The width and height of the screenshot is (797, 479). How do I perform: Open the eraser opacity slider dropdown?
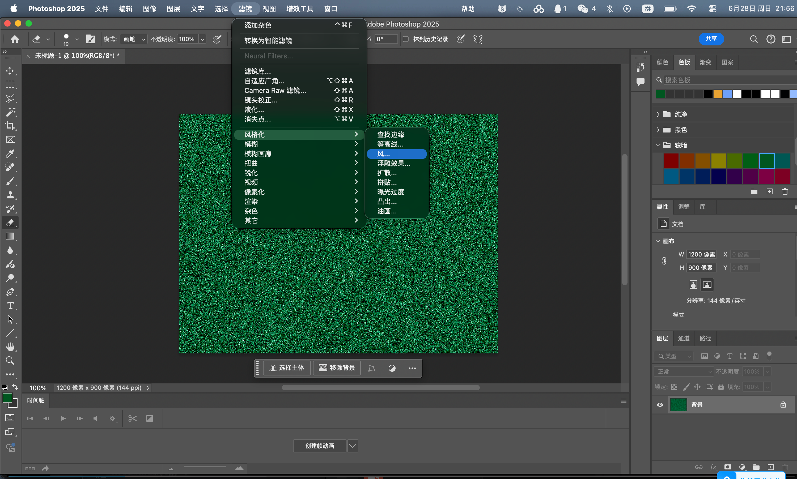(x=202, y=39)
